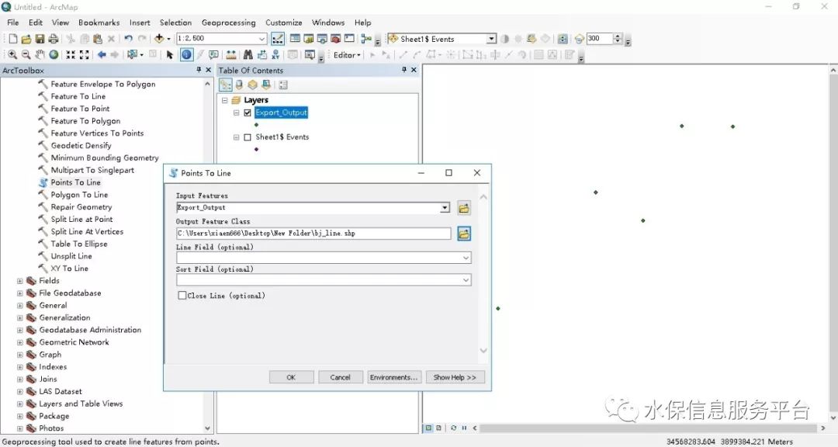
Task: Open the ModelBuilder window icon
Action: [366, 39]
